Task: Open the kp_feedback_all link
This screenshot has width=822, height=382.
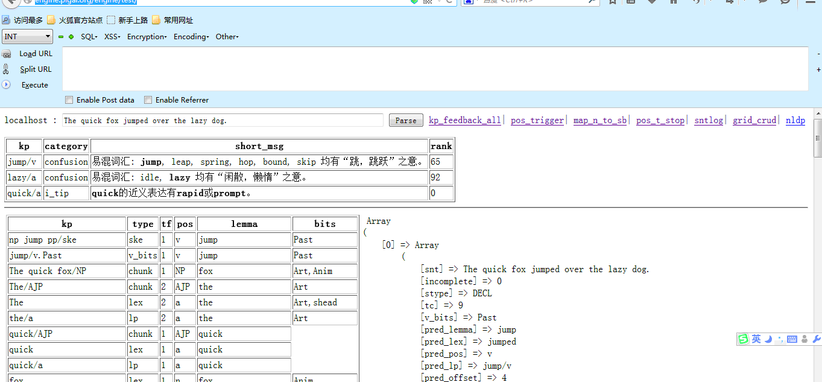Action: point(464,120)
